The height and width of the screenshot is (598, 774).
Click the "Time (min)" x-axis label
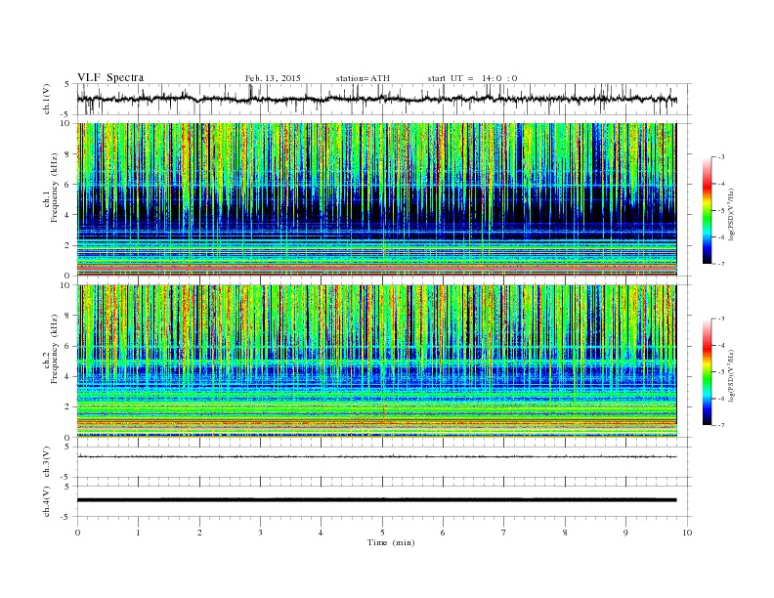pos(391,542)
